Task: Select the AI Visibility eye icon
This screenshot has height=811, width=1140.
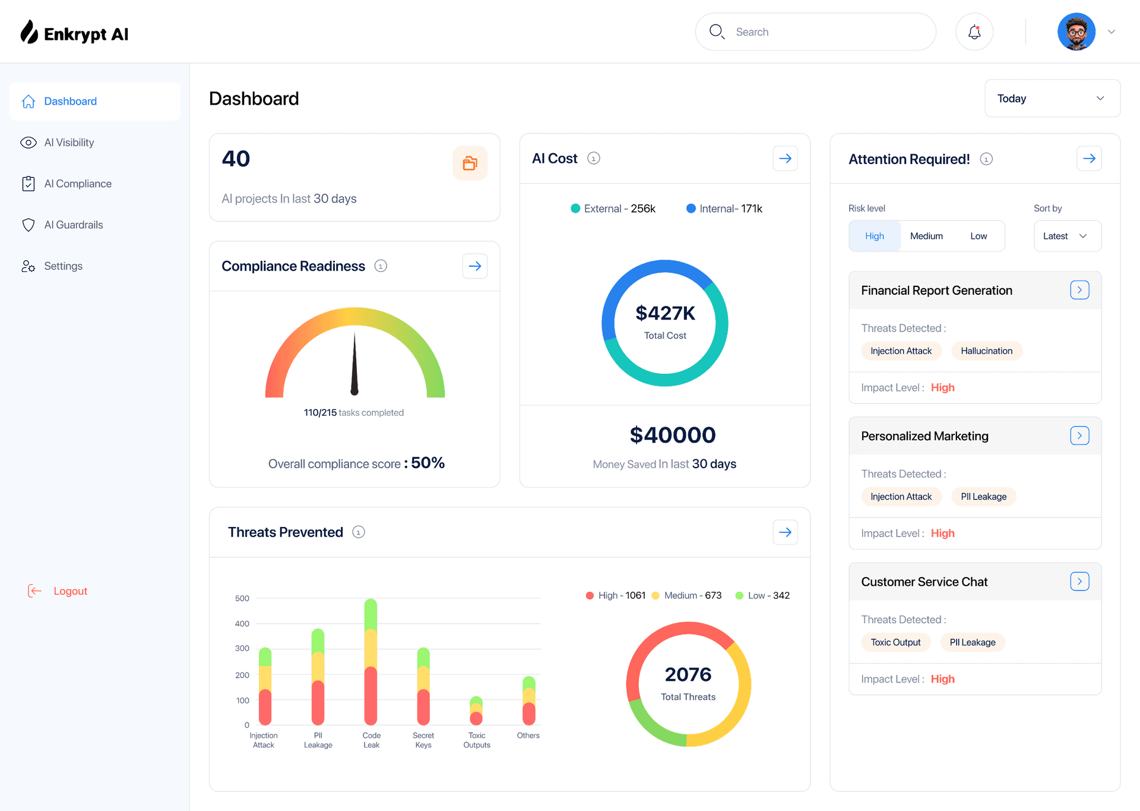Action: pos(28,143)
